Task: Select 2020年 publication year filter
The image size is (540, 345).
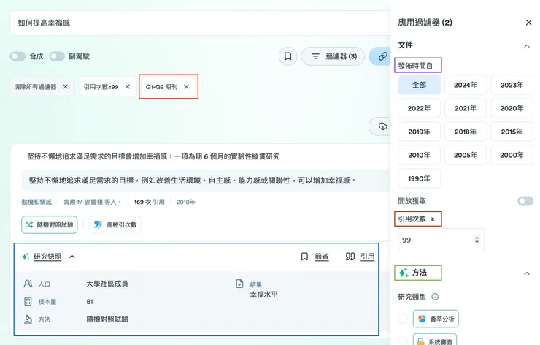Action: tap(512, 109)
